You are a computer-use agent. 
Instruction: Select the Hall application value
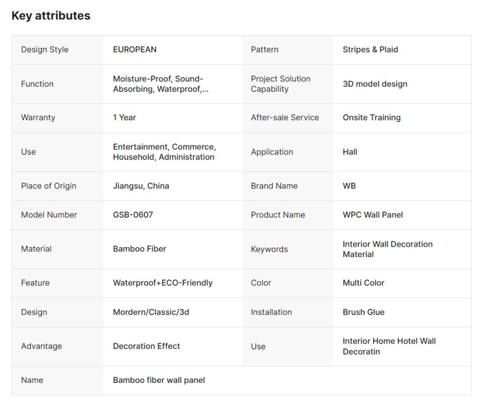point(350,152)
